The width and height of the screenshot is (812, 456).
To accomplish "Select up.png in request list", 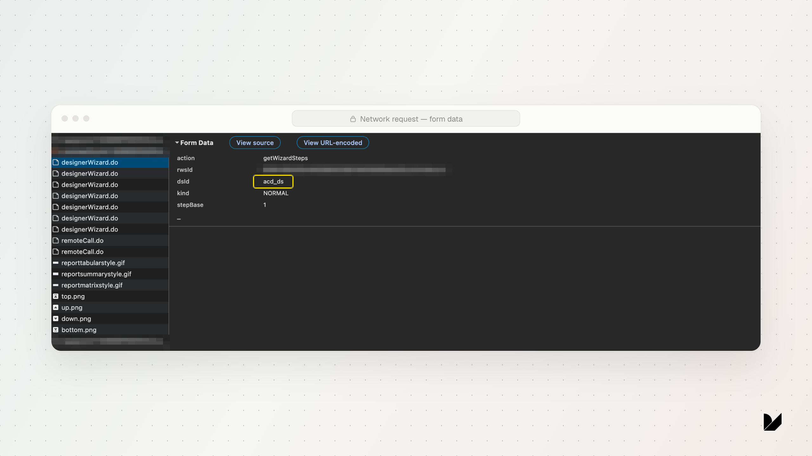I will (x=110, y=307).
